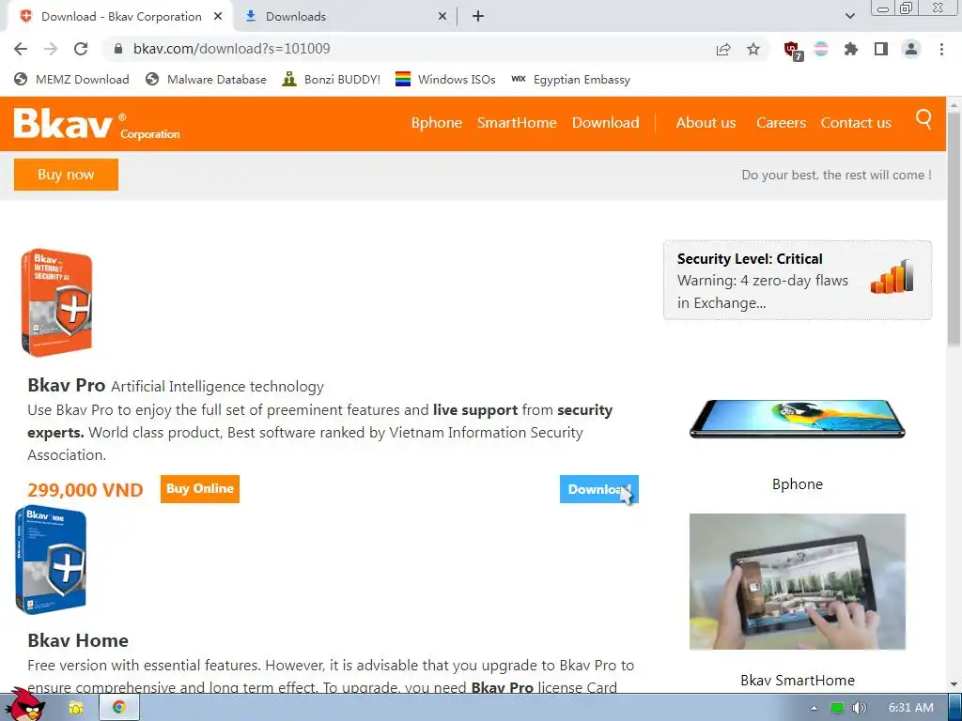Open the Security Level Critical warning
Image resolution: width=962 pixels, height=721 pixels.
[x=797, y=280]
